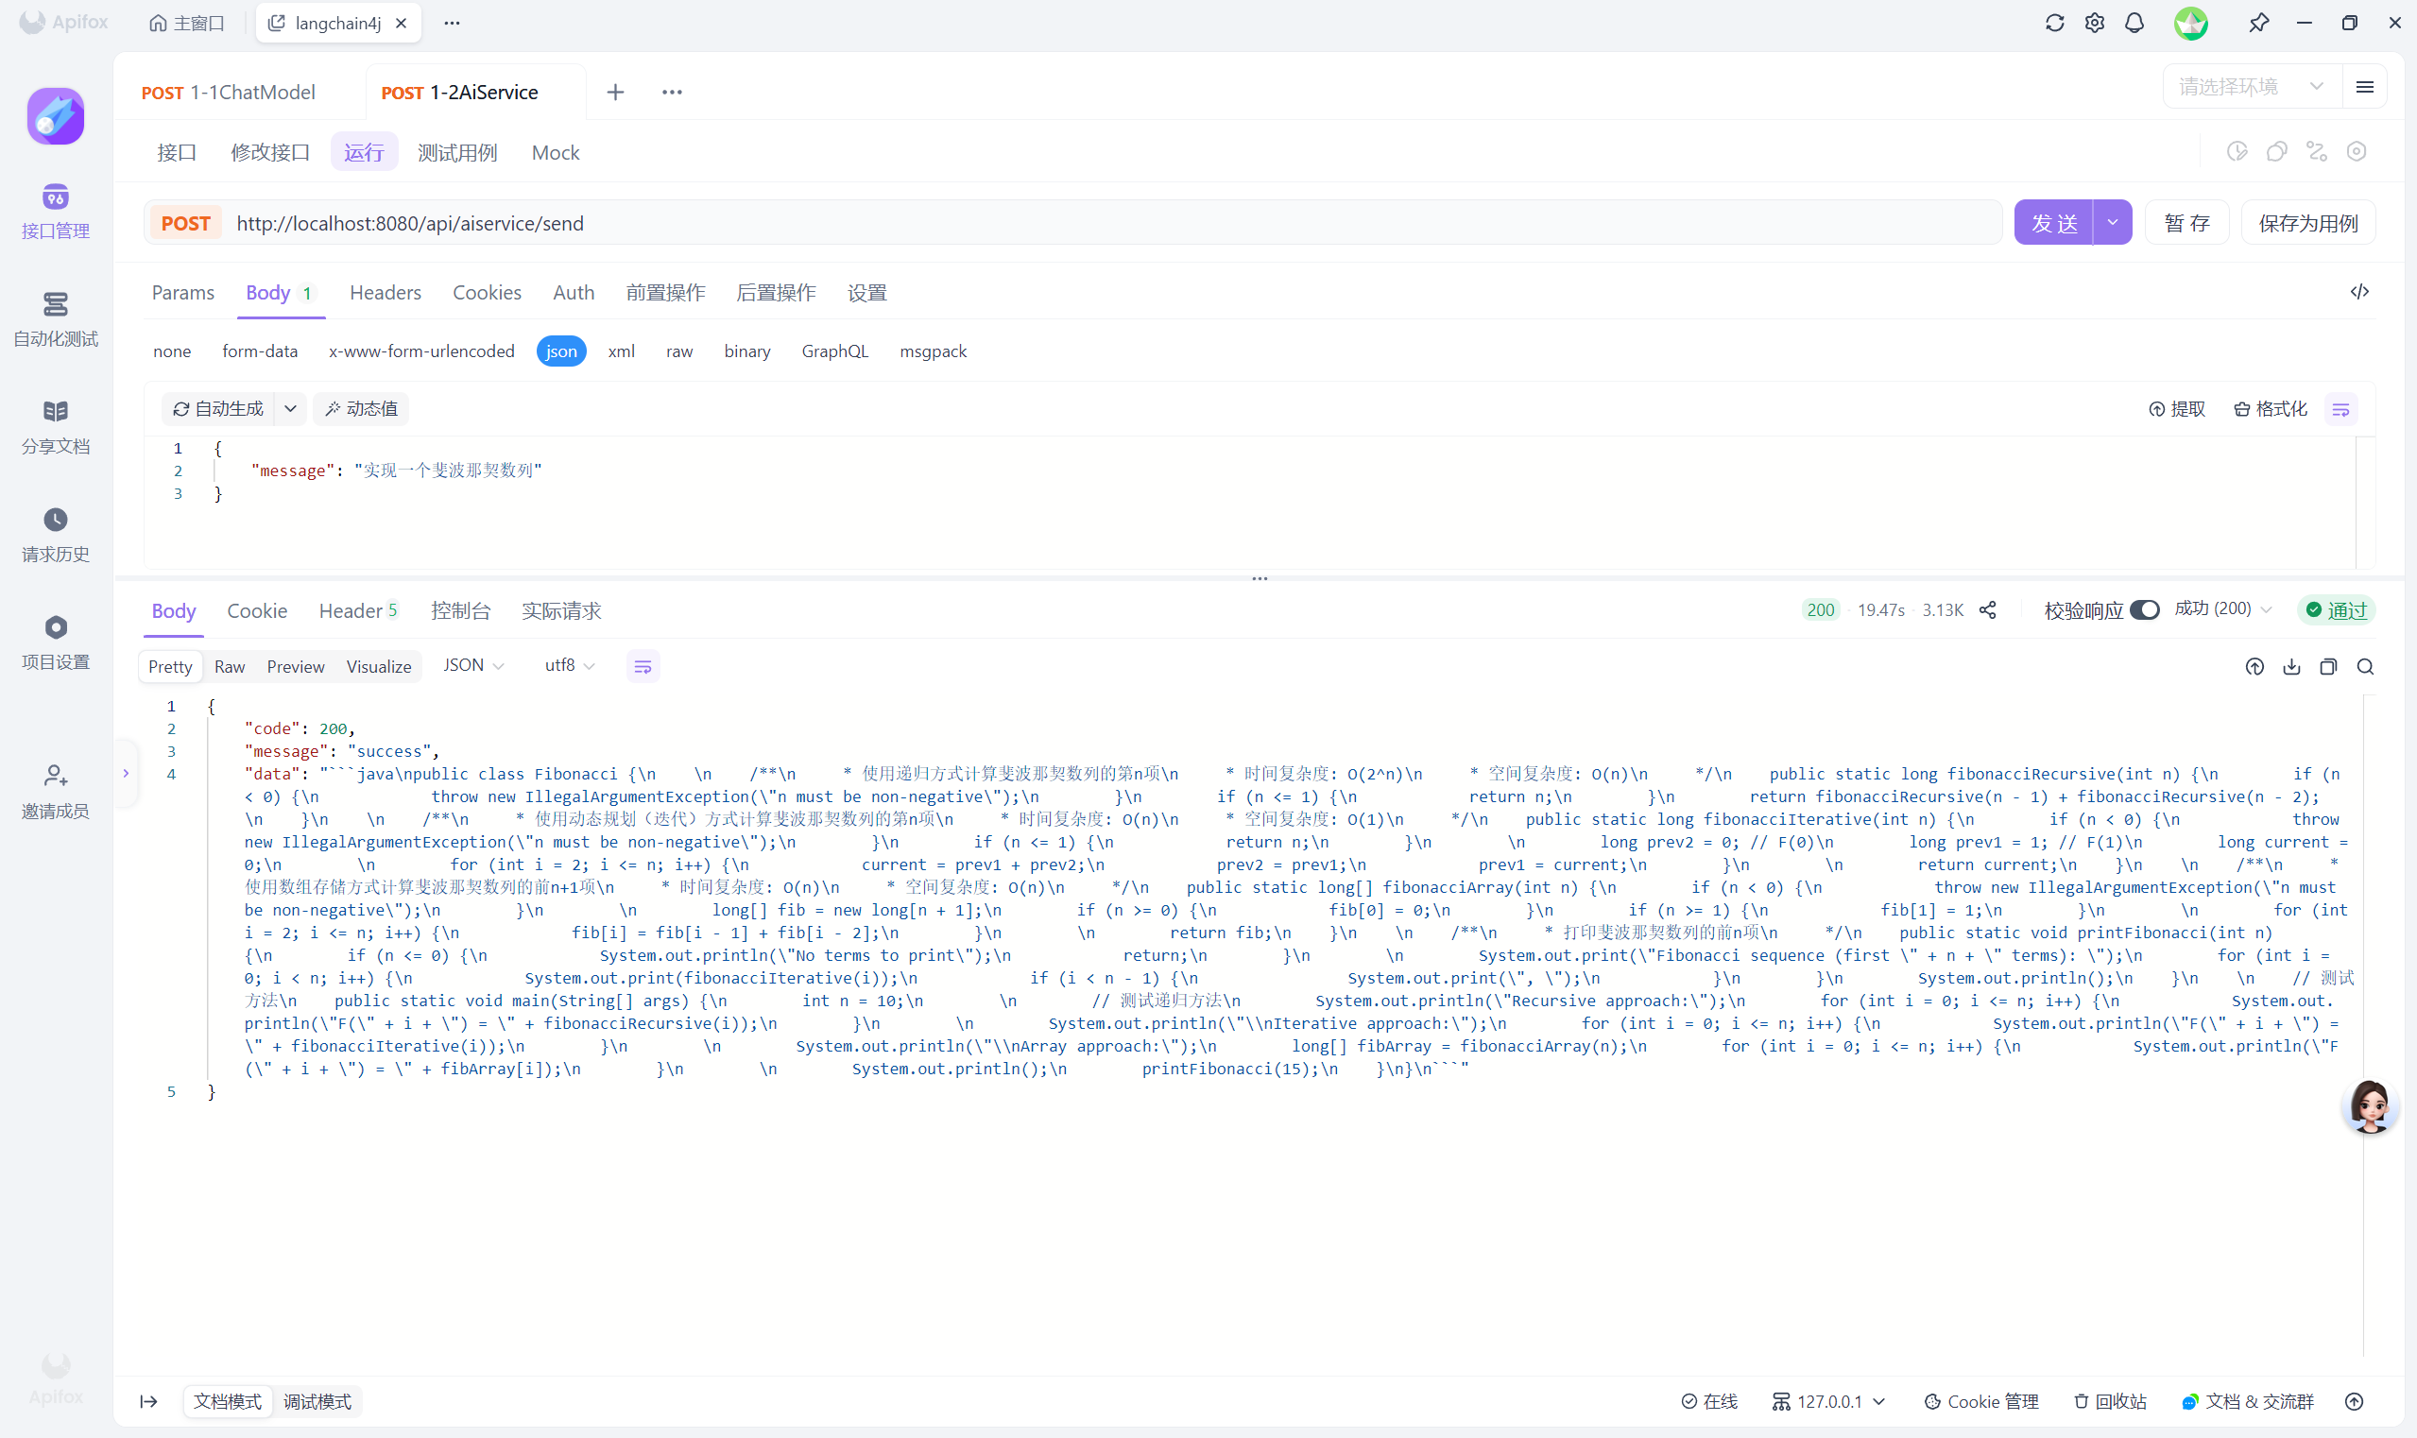Image resolution: width=2417 pixels, height=1438 pixels.
Task: Click the refresh icon in the title bar
Action: click(2053, 23)
